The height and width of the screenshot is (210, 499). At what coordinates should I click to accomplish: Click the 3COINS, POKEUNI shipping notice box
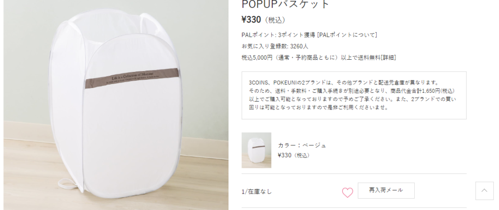click(x=354, y=95)
